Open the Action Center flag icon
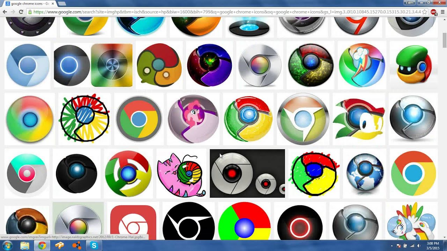447x251 pixels. tap(398, 246)
